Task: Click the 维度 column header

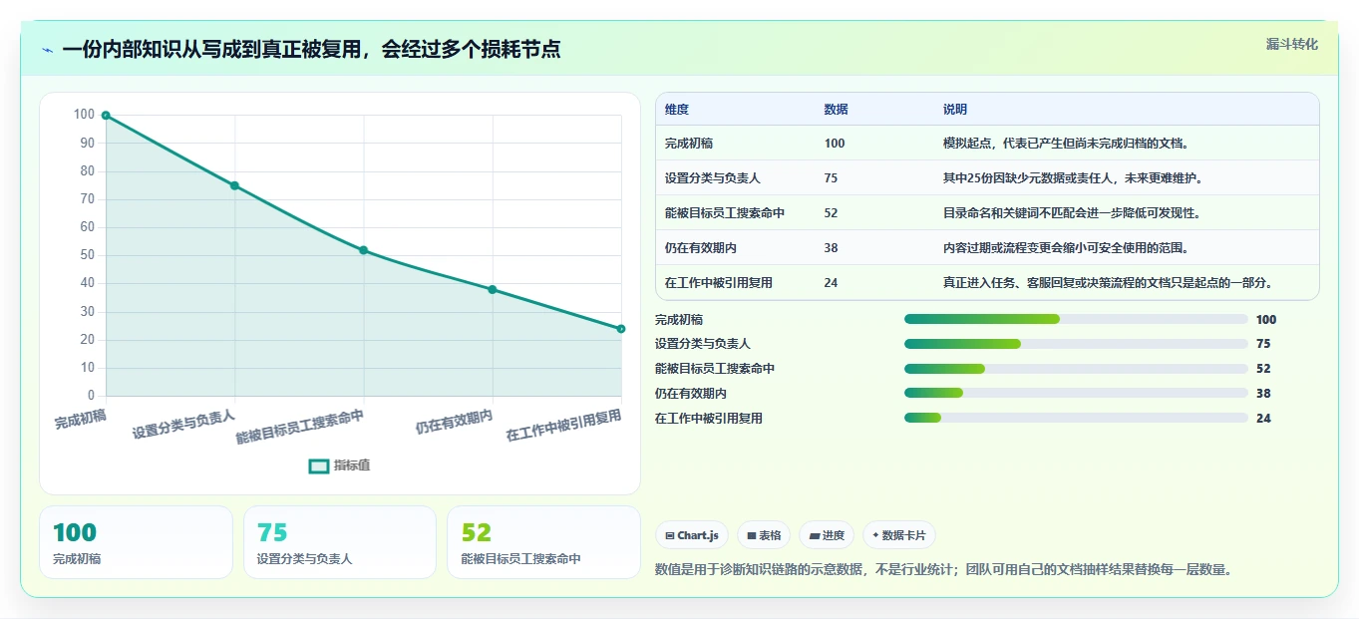Action: click(x=677, y=110)
